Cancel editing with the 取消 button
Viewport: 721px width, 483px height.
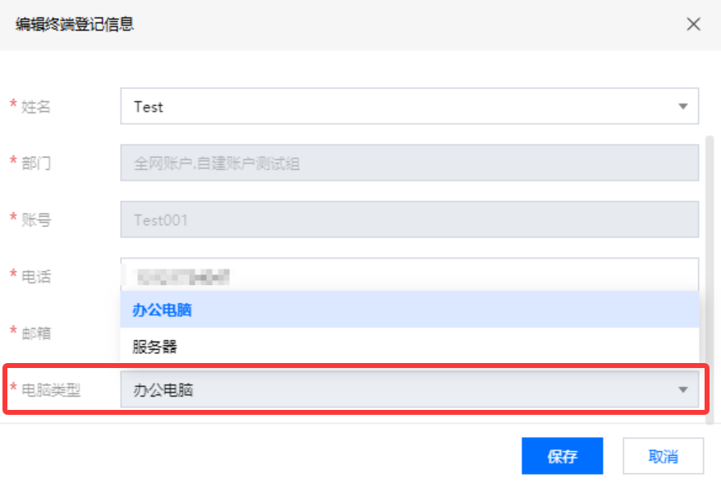click(x=663, y=456)
